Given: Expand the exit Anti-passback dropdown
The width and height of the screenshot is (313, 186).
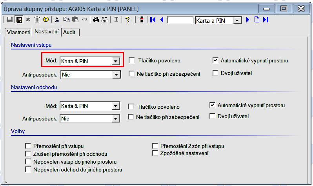Looking at the screenshot, I should [x=115, y=119].
